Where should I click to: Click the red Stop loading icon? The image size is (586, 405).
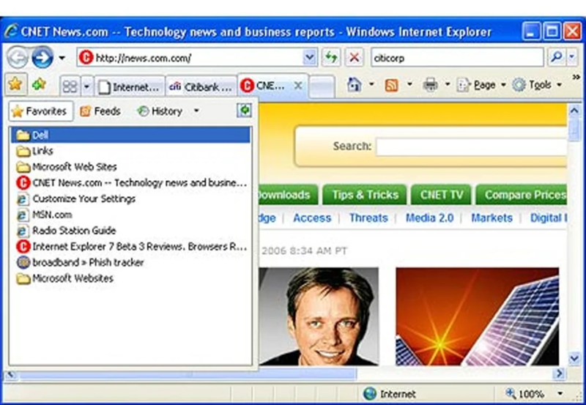tap(354, 58)
